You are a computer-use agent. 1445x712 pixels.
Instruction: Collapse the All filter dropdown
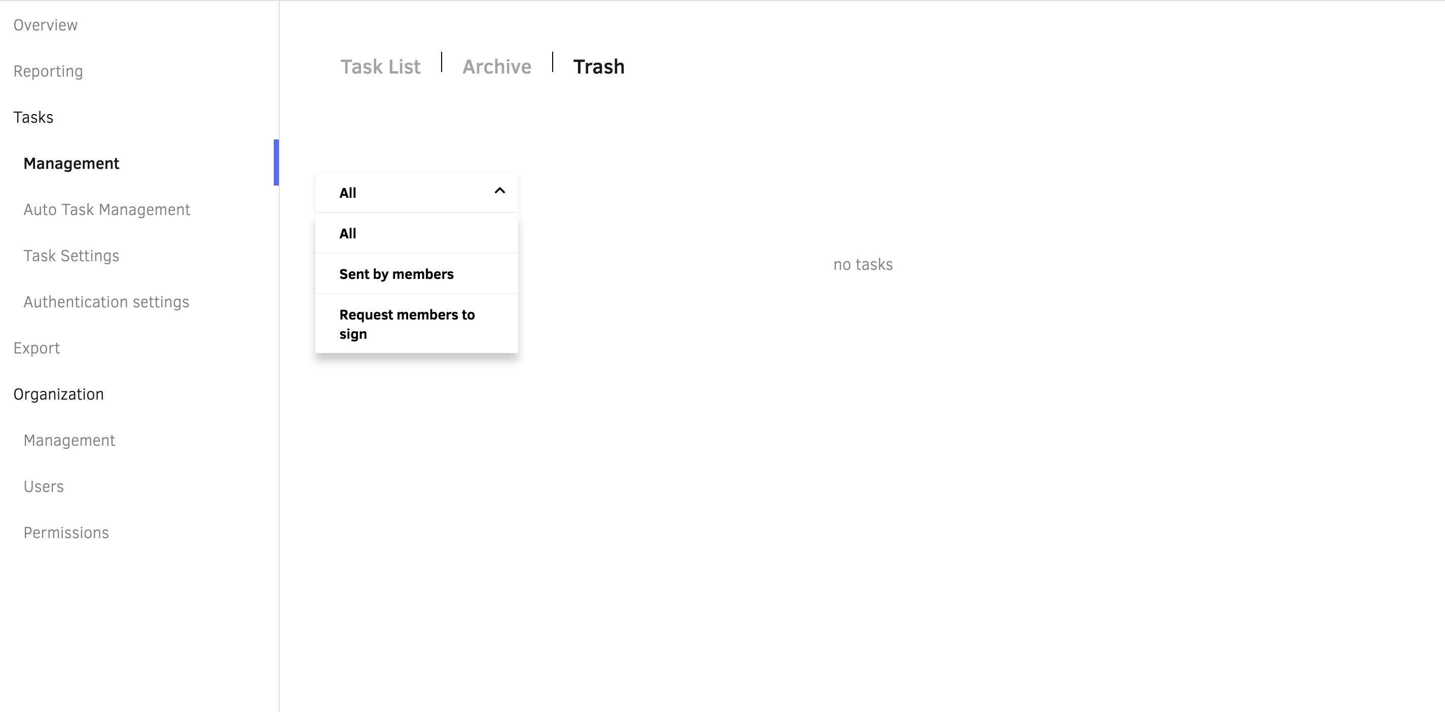point(416,192)
